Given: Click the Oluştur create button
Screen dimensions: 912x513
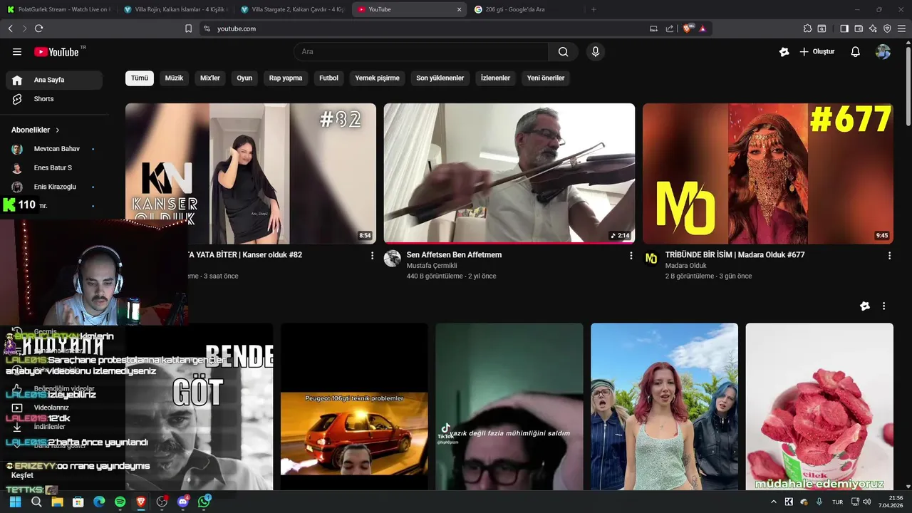Looking at the screenshot, I should (x=817, y=51).
